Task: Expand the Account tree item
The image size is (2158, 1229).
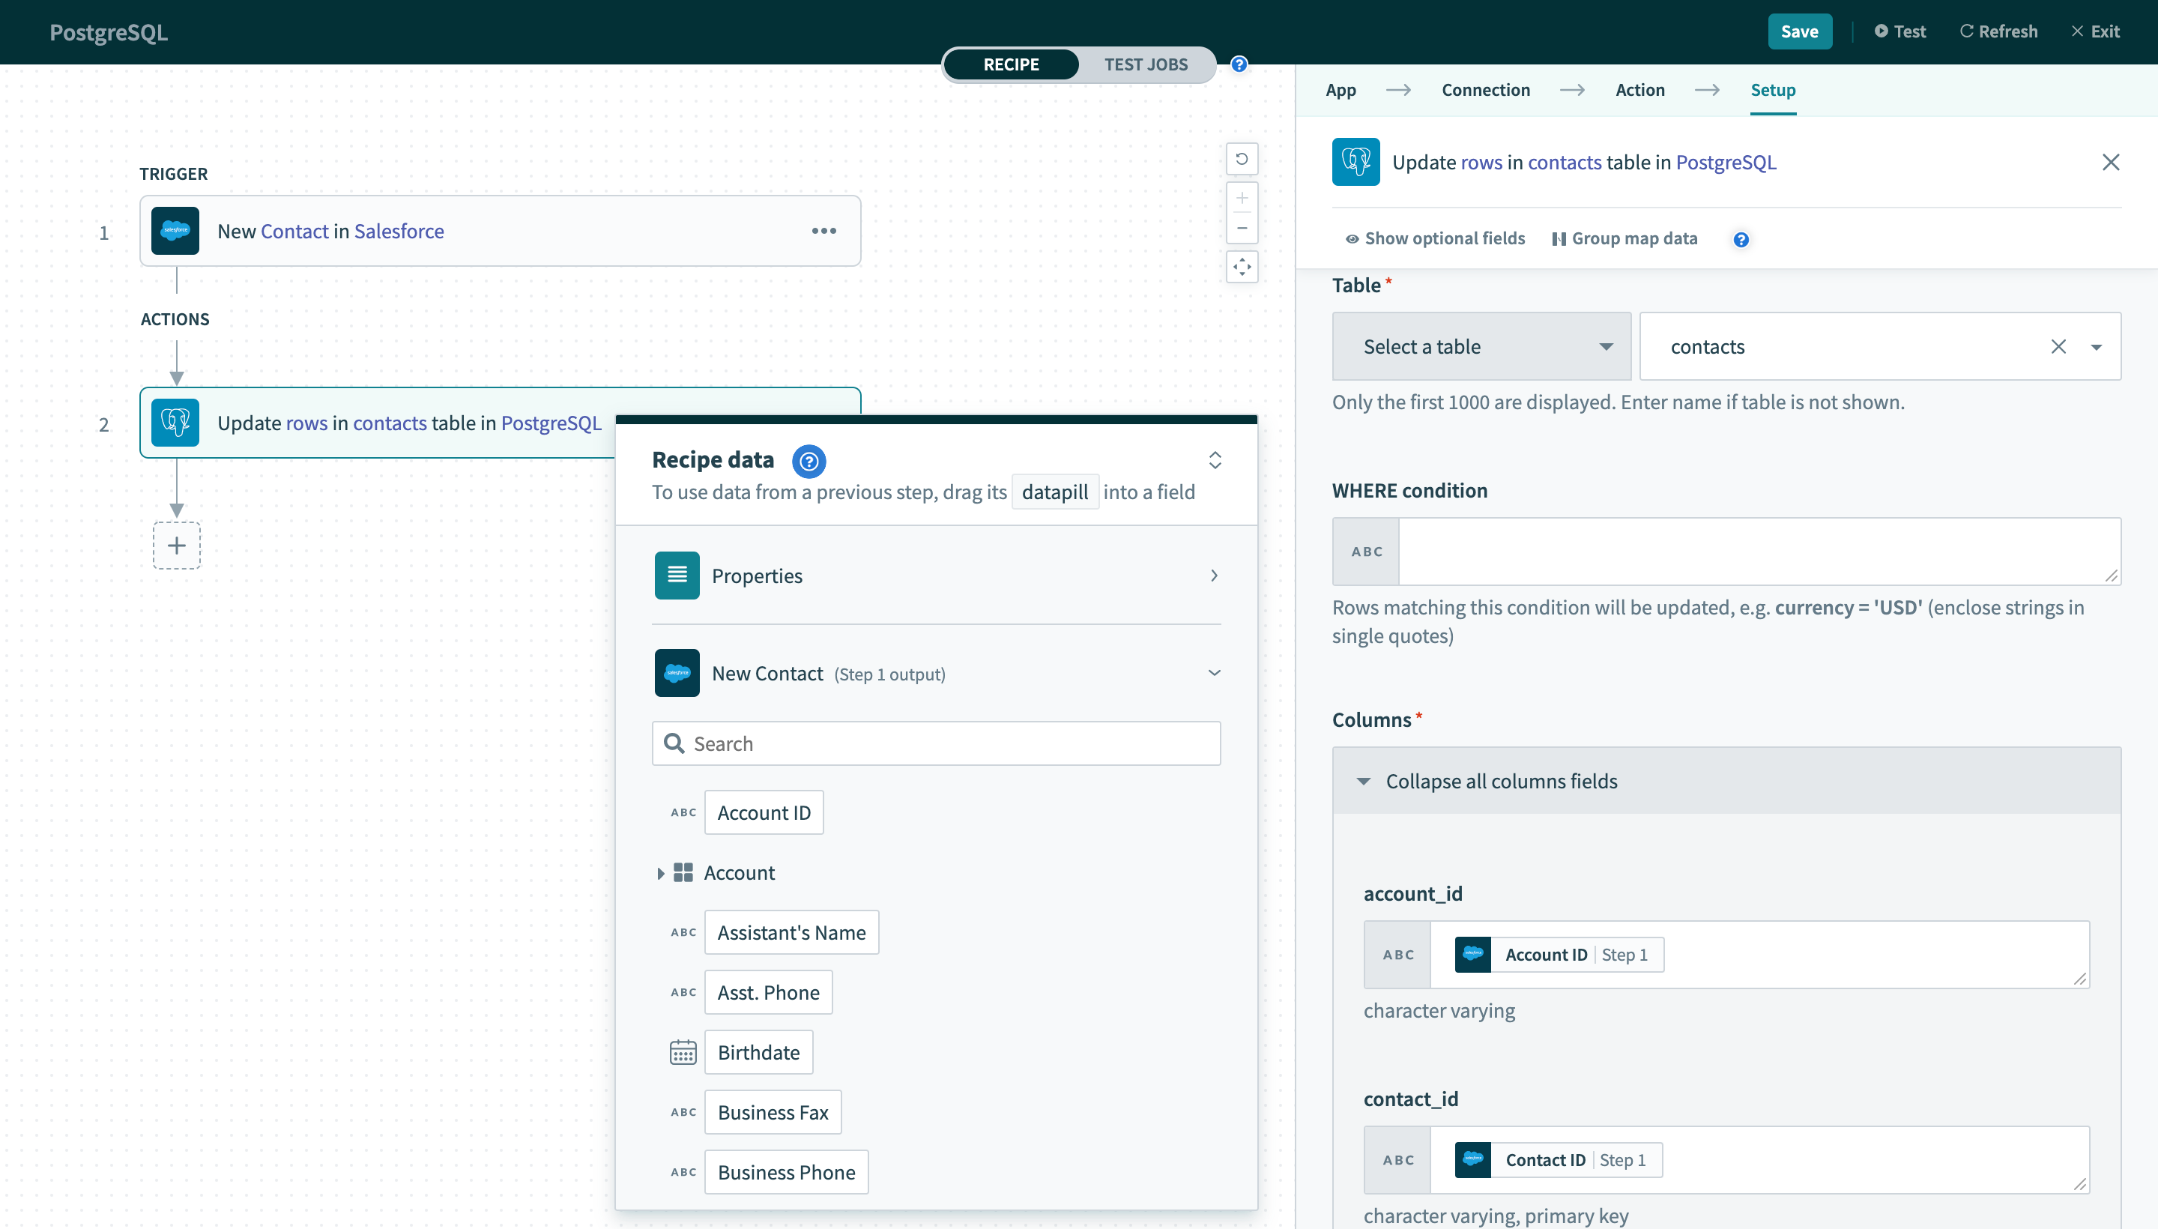Action: (x=659, y=872)
